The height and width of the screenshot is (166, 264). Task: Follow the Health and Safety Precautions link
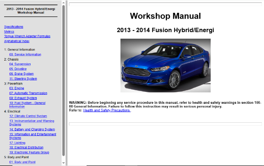107,110
